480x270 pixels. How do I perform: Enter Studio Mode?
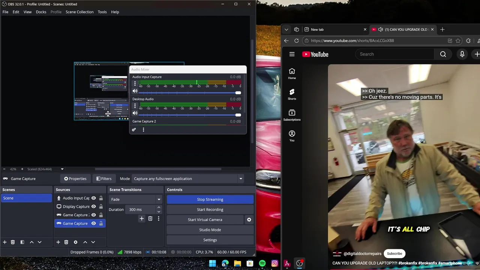click(210, 230)
